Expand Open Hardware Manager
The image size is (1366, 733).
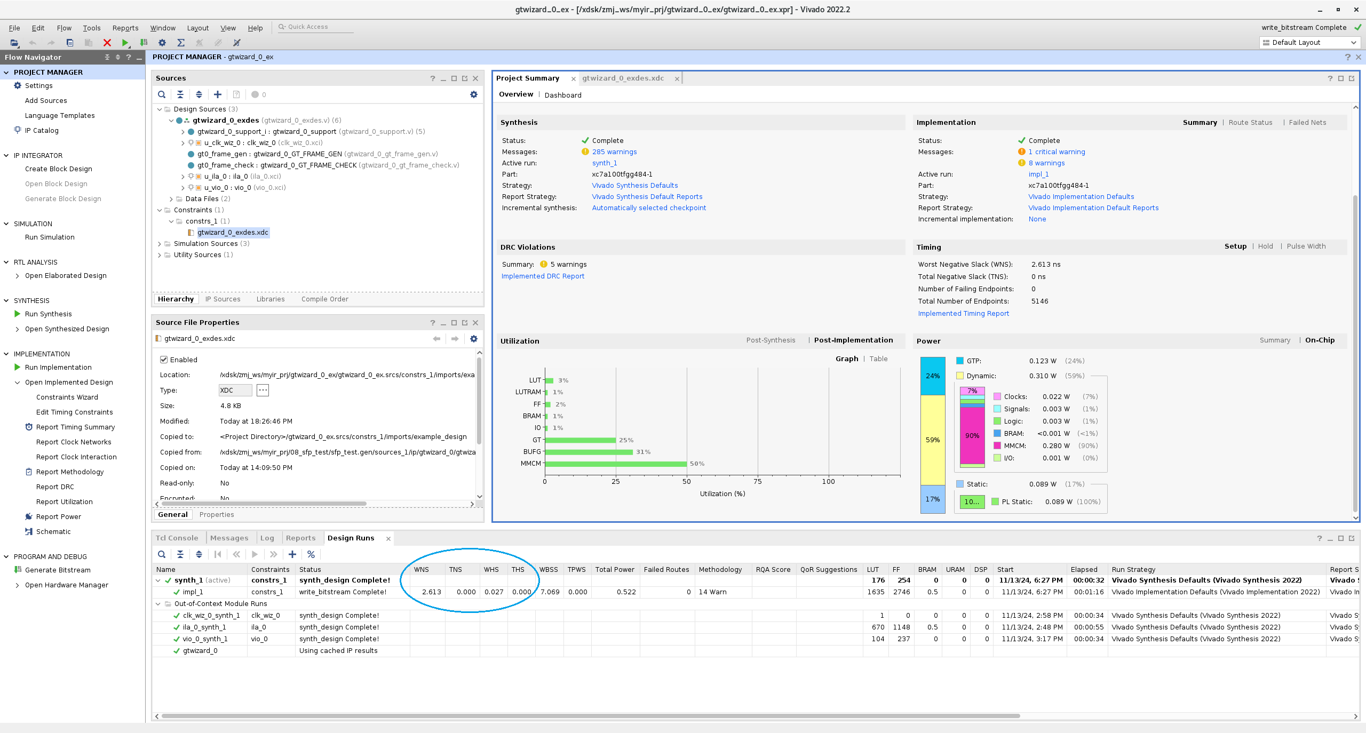[18, 585]
